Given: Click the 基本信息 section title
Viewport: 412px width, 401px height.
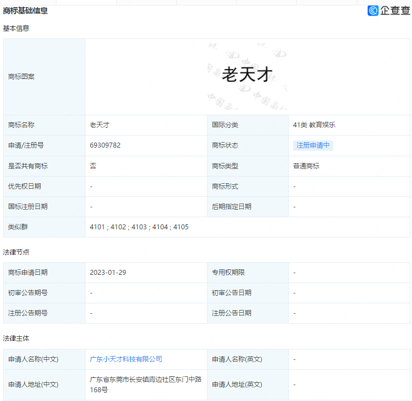Looking at the screenshot, I should [x=16, y=28].
